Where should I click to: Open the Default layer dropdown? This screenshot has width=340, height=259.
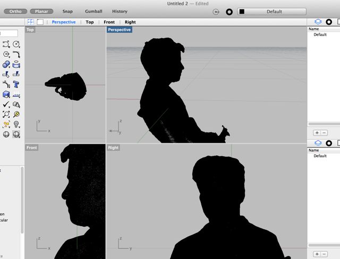[271, 12]
